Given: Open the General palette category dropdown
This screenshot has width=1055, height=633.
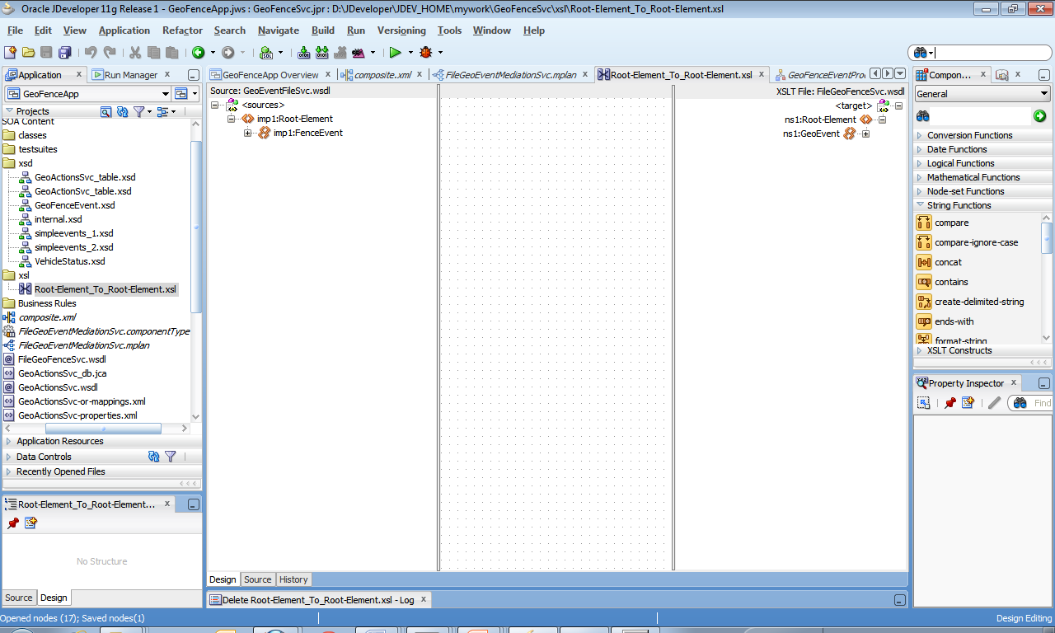Looking at the screenshot, I should pyautogui.click(x=1043, y=92).
